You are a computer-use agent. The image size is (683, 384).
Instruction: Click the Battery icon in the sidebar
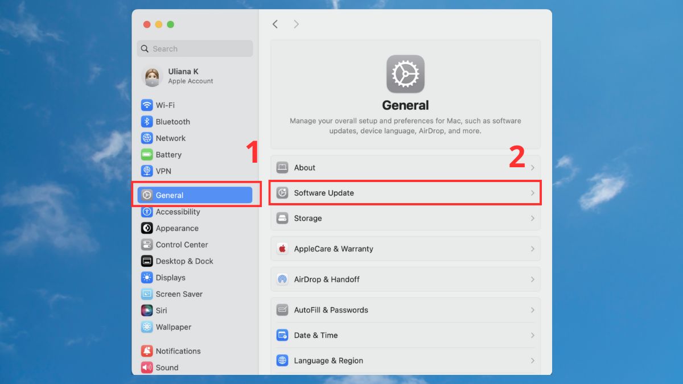147,154
